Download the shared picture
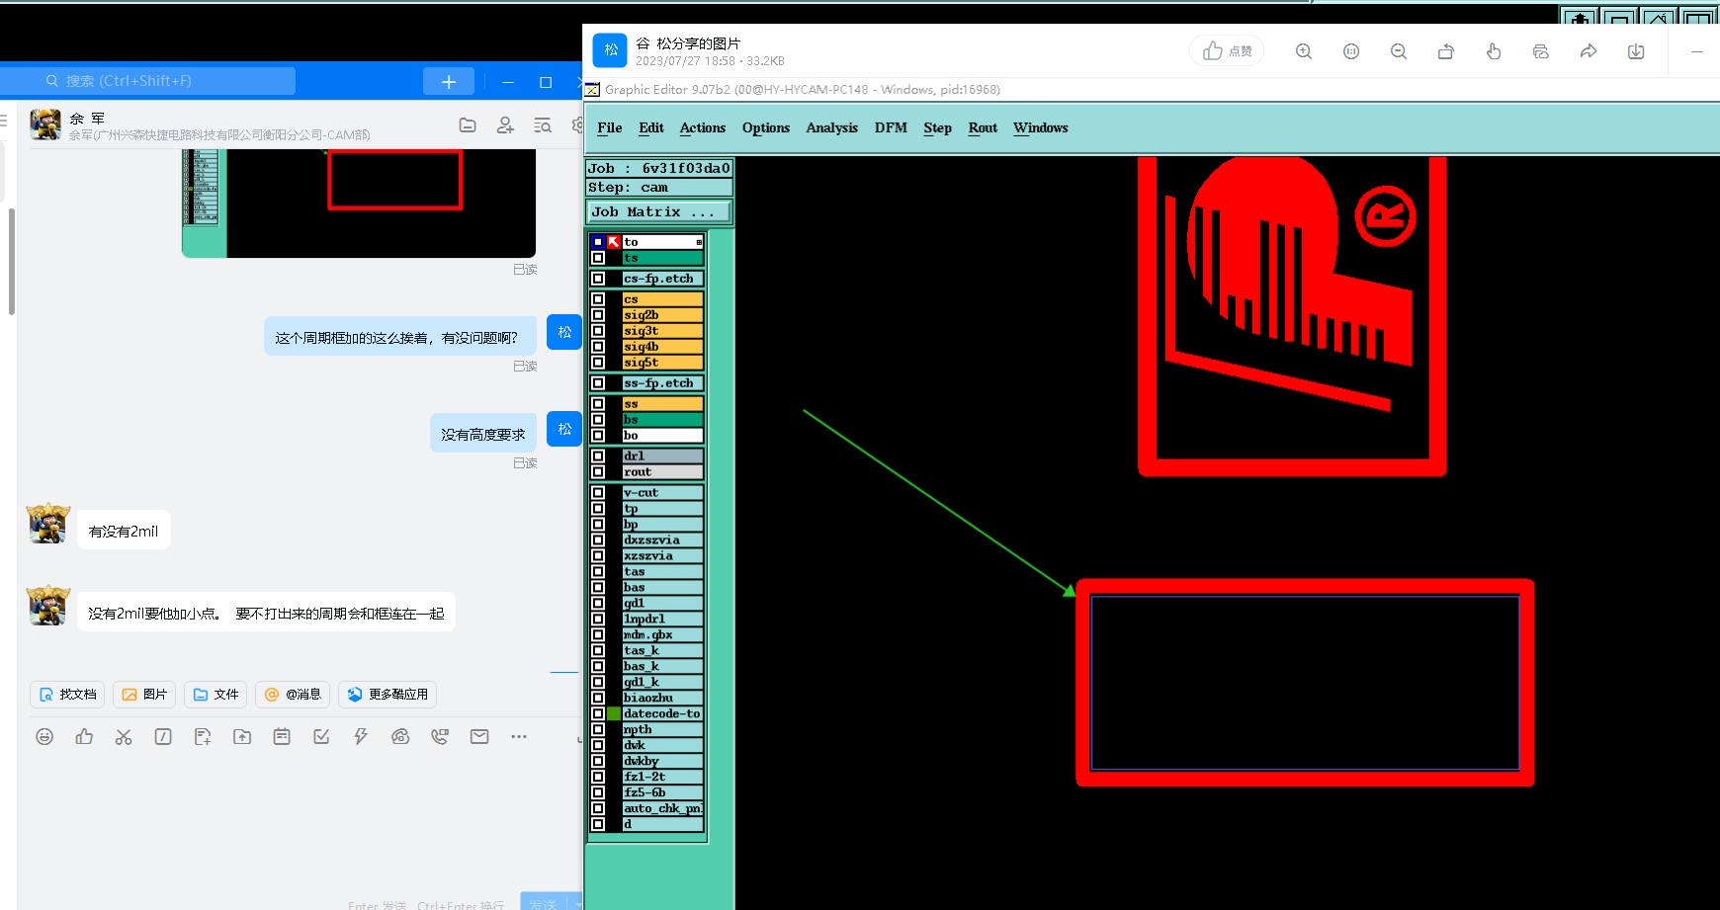1720x910 pixels. tap(1636, 51)
